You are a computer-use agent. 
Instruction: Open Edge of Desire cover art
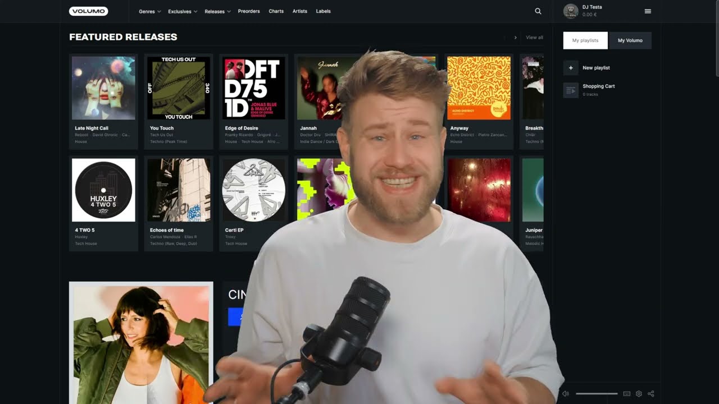[254, 88]
